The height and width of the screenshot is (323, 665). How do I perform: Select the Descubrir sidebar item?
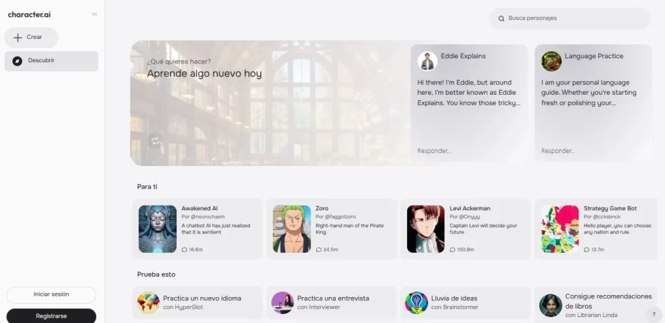point(51,61)
